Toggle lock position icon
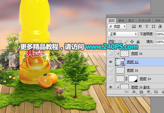 click(132, 42)
